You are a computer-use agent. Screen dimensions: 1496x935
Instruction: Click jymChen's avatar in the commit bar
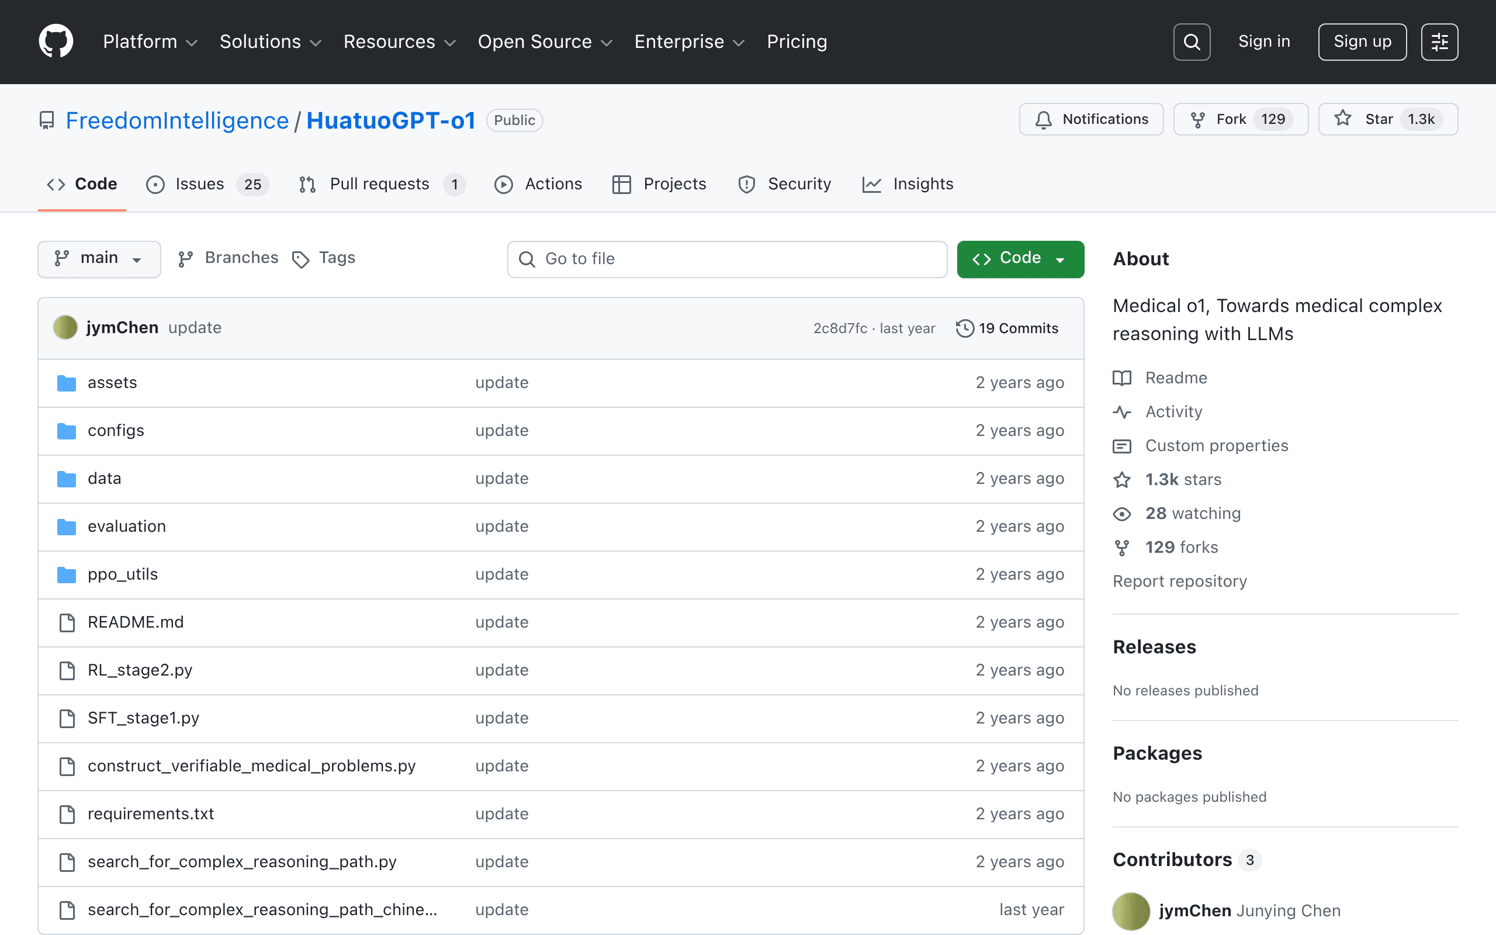tap(65, 328)
